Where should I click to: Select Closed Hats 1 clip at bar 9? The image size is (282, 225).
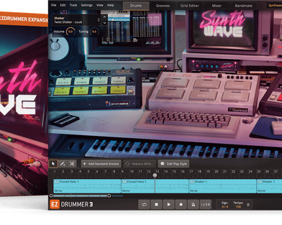point(155,186)
